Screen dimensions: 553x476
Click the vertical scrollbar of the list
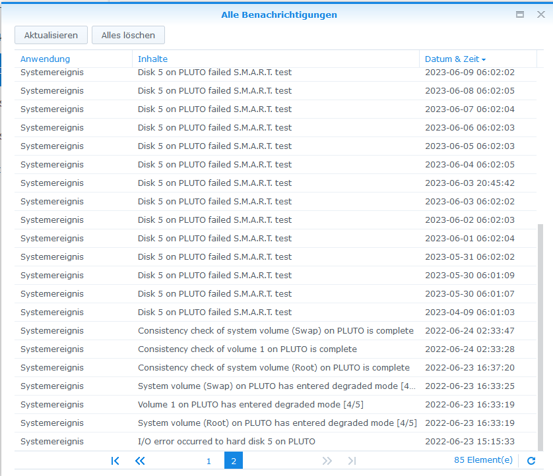point(540,336)
